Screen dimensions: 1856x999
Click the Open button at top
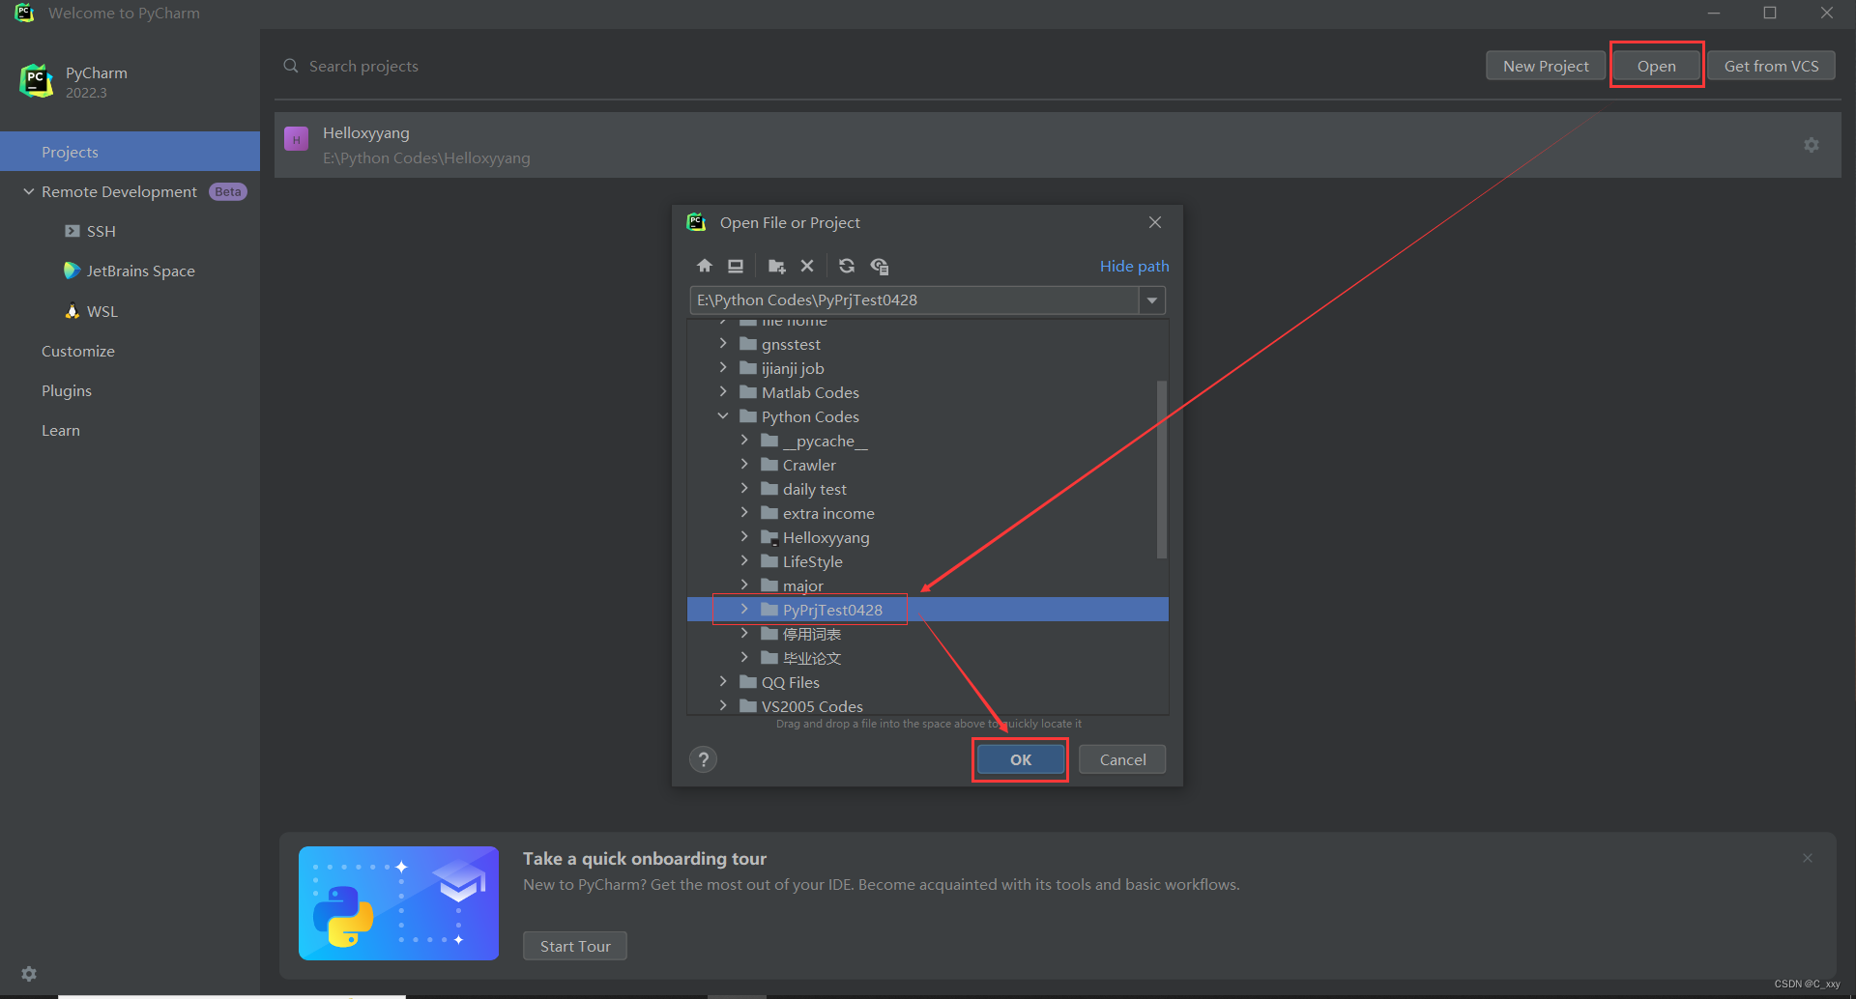[1657, 66]
